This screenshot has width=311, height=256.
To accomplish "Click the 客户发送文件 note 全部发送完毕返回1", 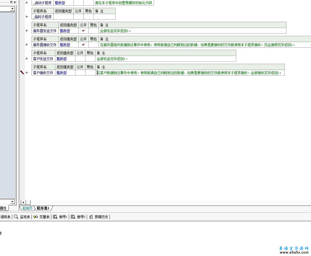I will [x=112, y=59].
